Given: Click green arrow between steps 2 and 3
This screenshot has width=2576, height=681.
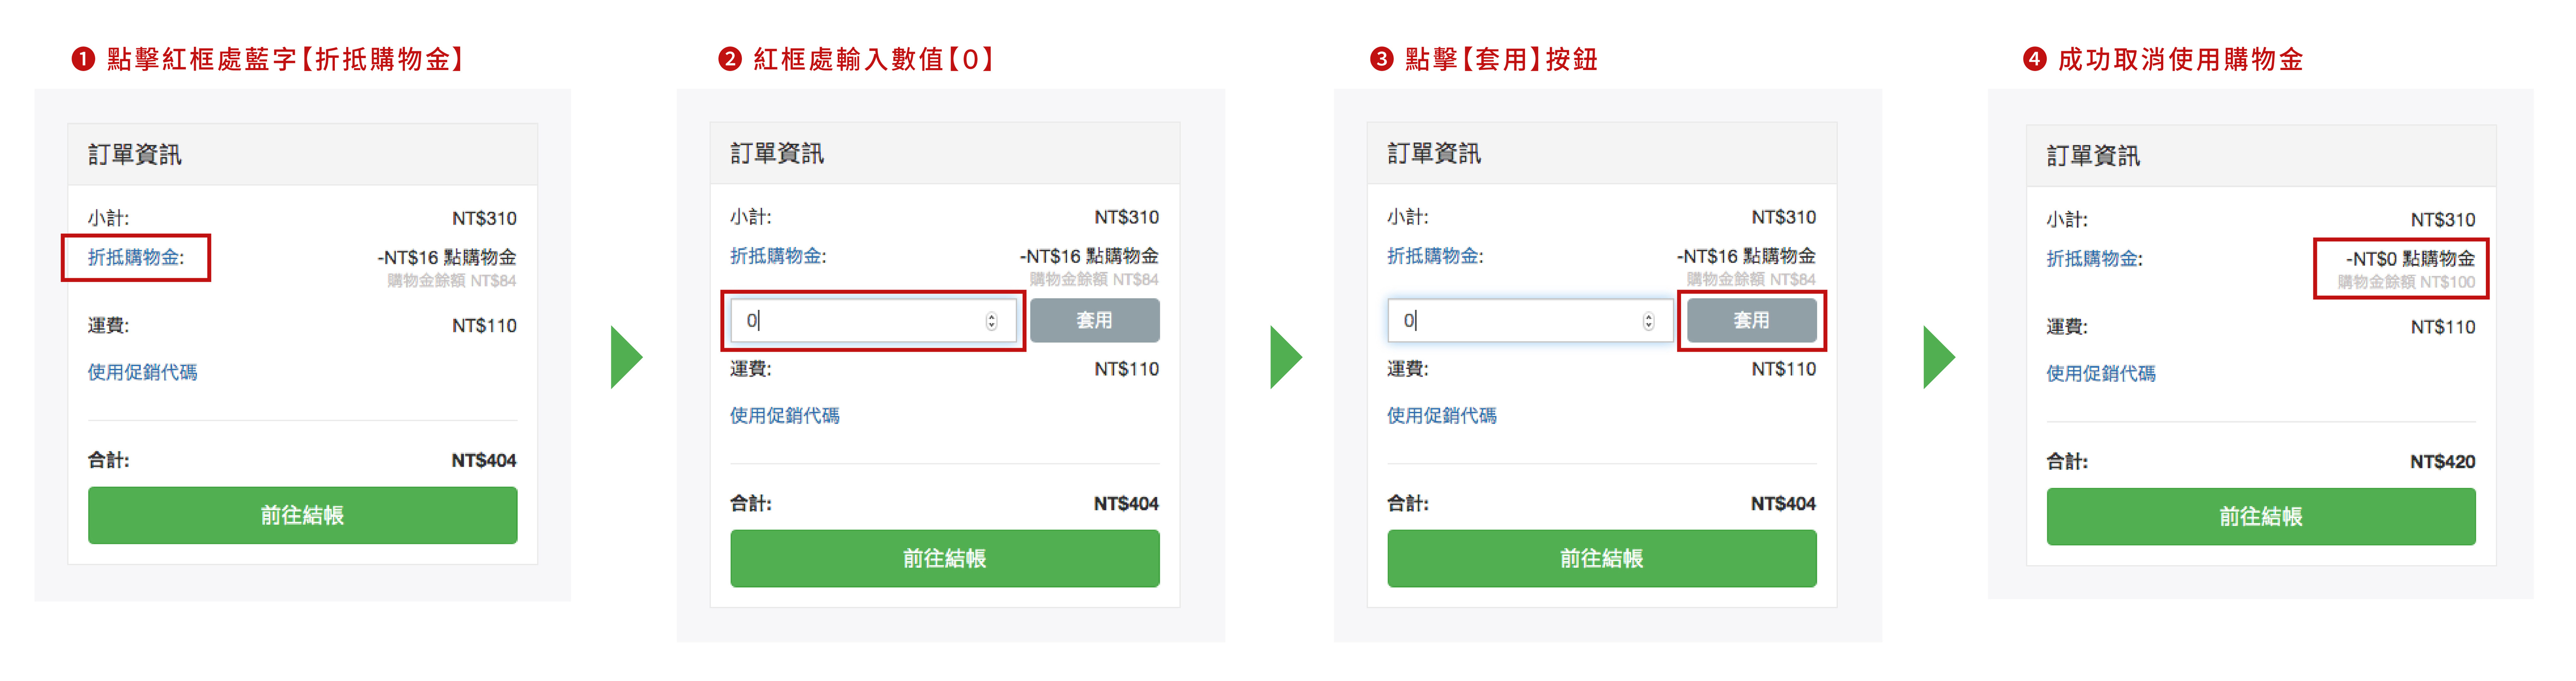Looking at the screenshot, I should click(x=1285, y=357).
